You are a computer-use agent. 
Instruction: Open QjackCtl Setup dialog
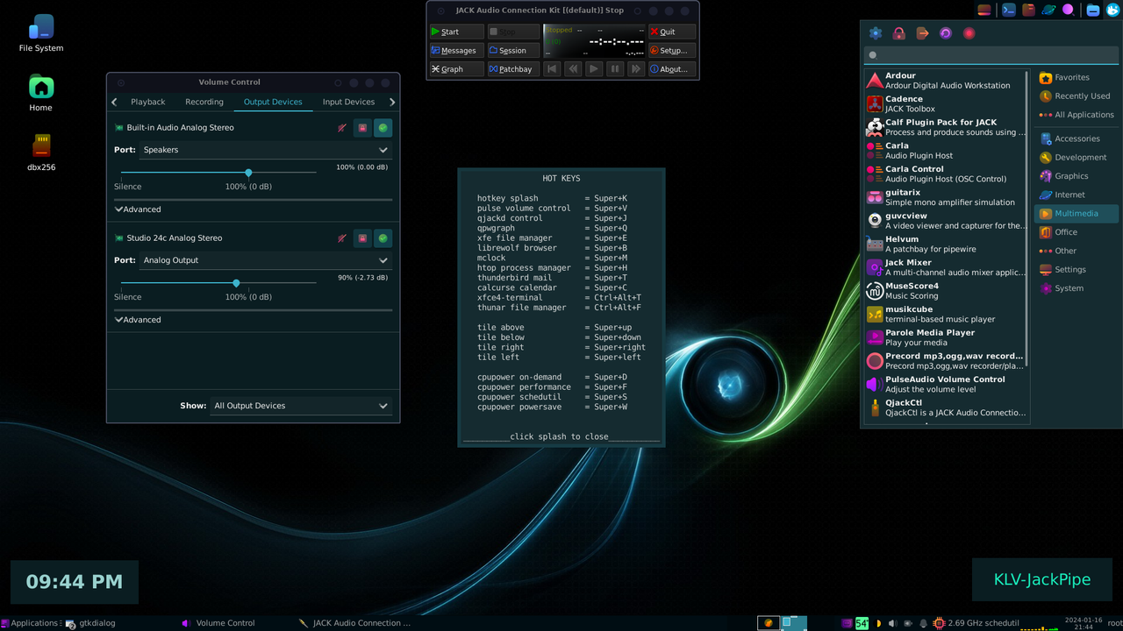(x=671, y=50)
